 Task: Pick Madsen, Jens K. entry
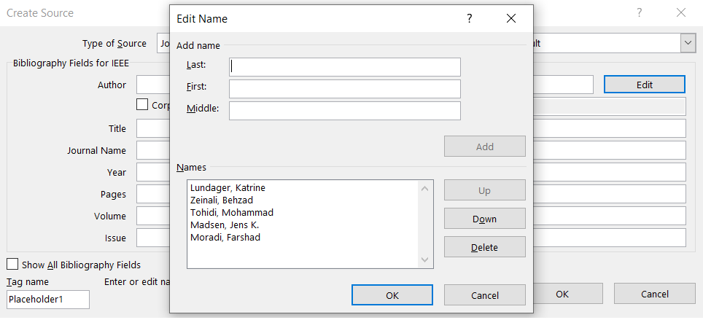pyautogui.click(x=225, y=225)
